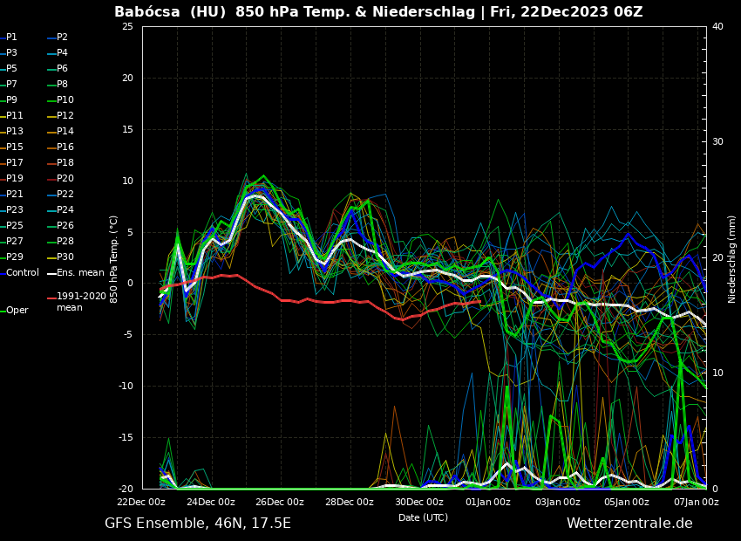Click the 01Jan 00z date tick
The height and width of the screenshot is (541, 741).
488,502
